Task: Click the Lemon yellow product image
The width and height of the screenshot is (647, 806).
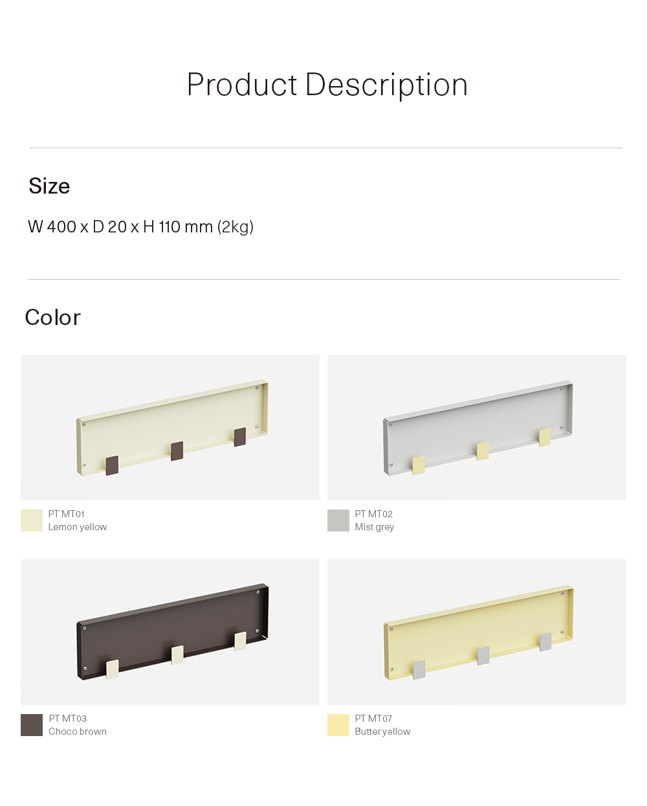Action: 170,427
